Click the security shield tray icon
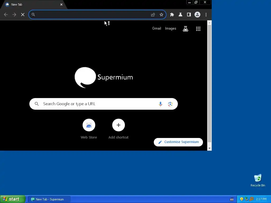Image resolution: width=271 pixels, height=203 pixels. coord(242,199)
